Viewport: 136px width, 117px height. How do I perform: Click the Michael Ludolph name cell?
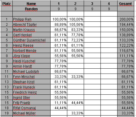click(x=31, y=71)
